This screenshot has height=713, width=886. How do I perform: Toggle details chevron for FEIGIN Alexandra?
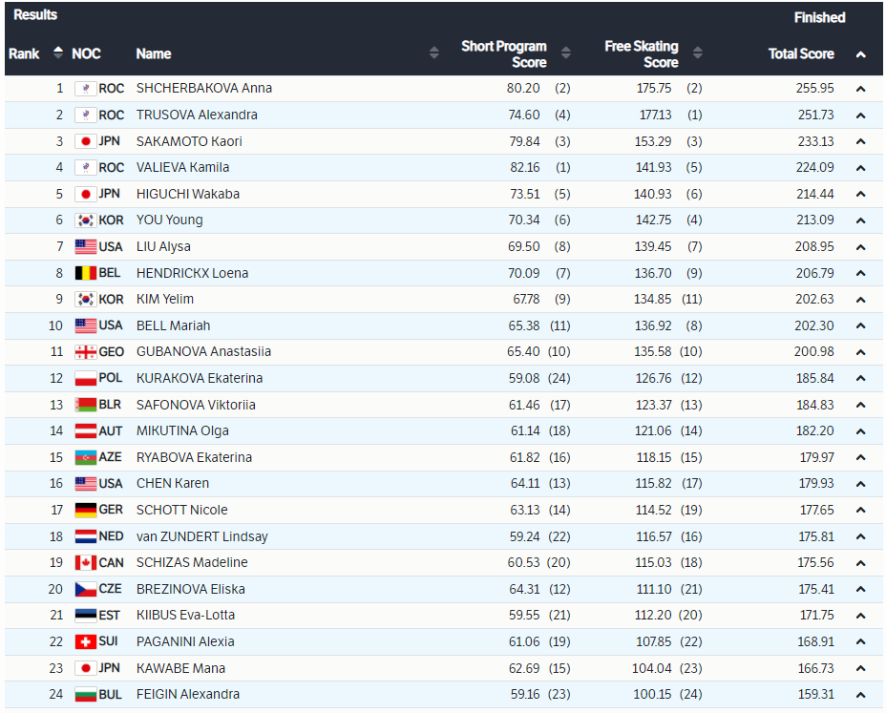click(860, 695)
